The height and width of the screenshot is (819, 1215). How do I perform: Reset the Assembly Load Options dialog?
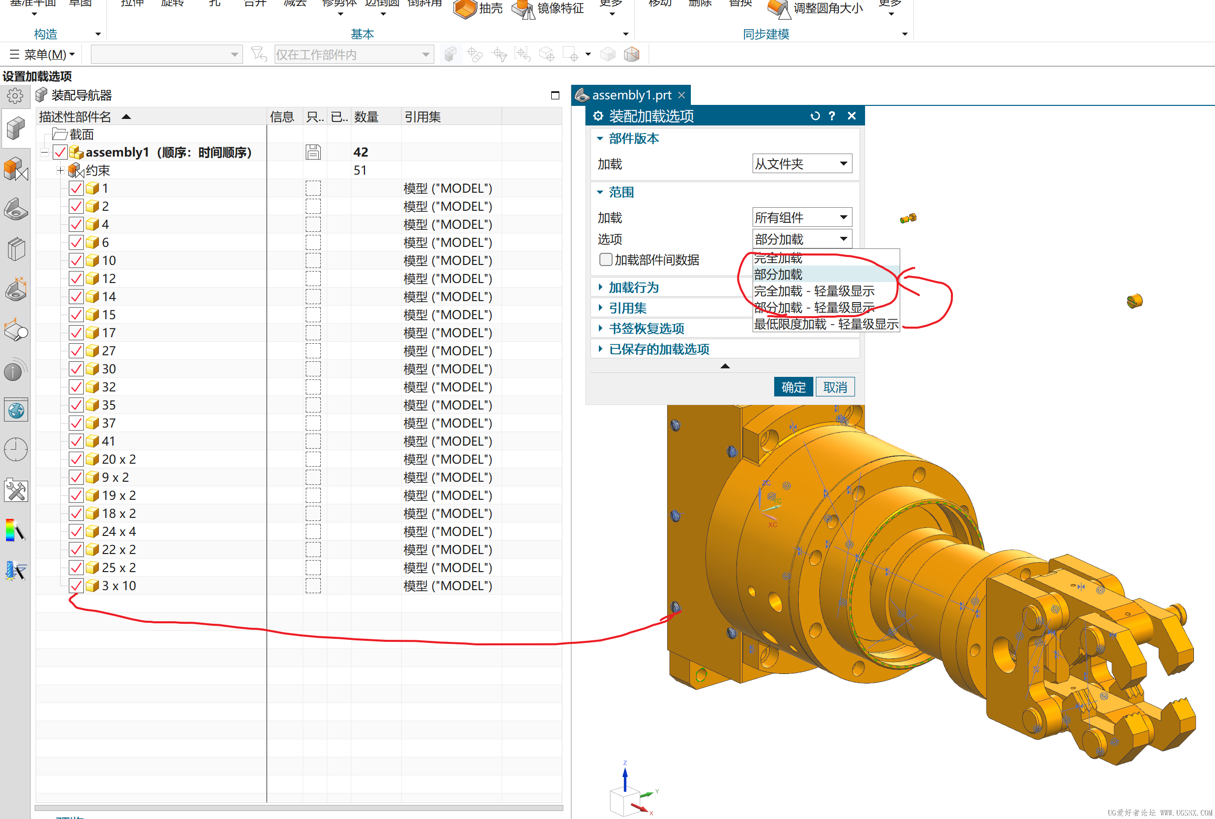[x=815, y=116]
